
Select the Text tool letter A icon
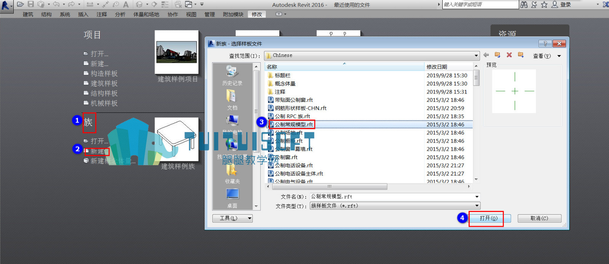pos(126,4)
